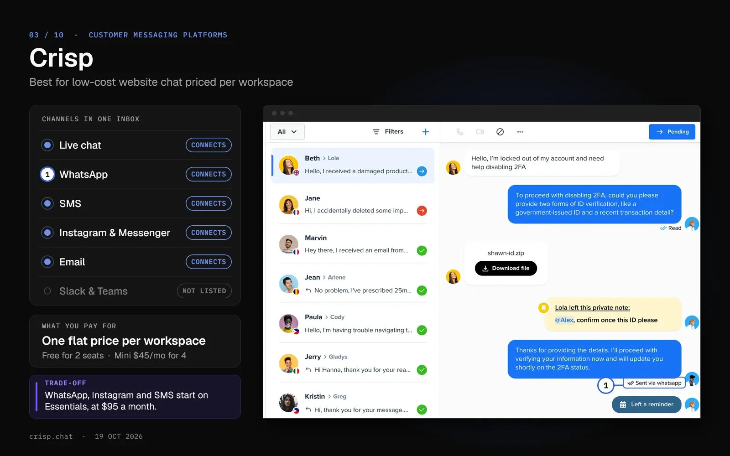Click the Download file button
Image resolution: width=730 pixels, height=456 pixels.
pos(506,268)
